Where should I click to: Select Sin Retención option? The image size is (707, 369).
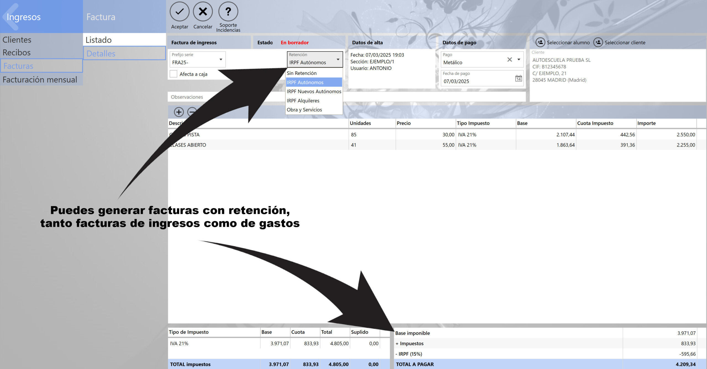(x=314, y=73)
